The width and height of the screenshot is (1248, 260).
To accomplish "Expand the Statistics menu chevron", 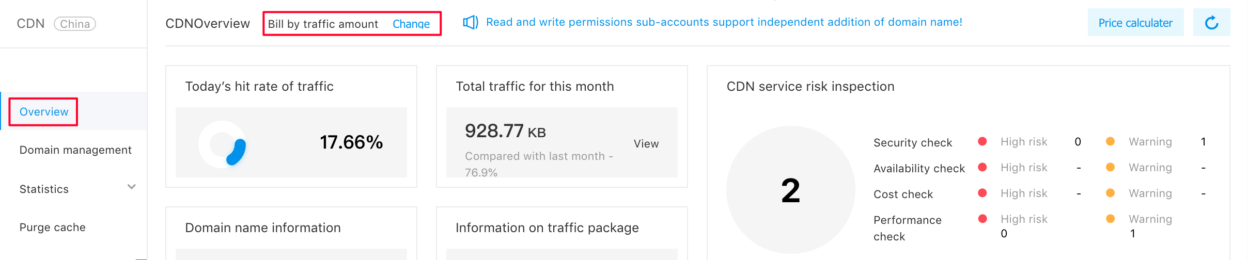I will pos(132,187).
